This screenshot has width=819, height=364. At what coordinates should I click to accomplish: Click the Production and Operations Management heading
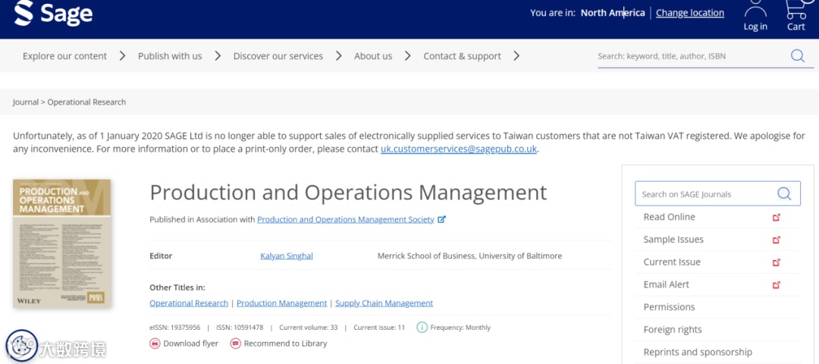coord(348,192)
